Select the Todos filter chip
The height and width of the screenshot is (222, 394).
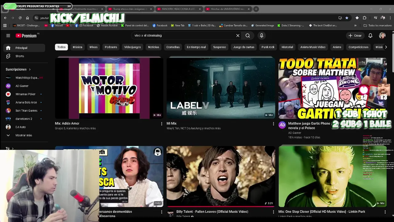click(61, 47)
